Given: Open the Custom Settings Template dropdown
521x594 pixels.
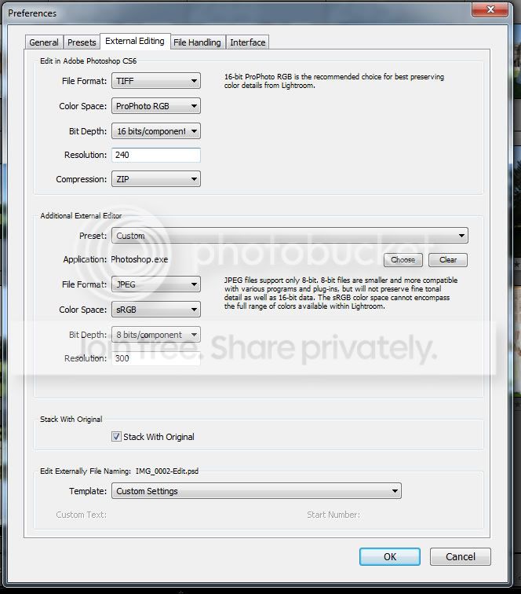Looking at the screenshot, I should pos(257,491).
